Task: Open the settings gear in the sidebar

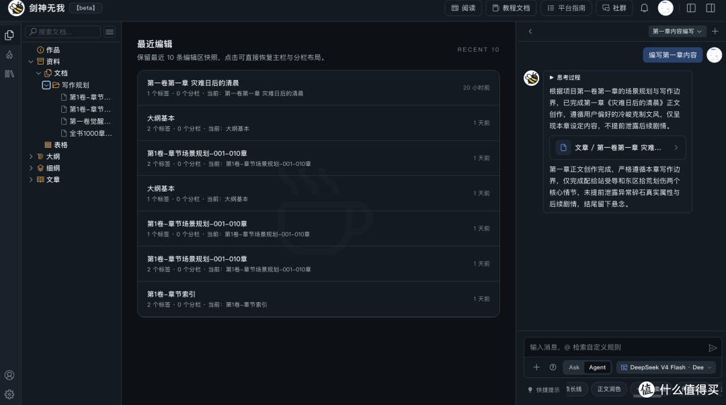Action: 9,394
